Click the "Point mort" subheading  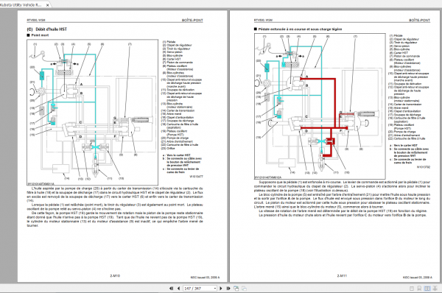click(40, 35)
